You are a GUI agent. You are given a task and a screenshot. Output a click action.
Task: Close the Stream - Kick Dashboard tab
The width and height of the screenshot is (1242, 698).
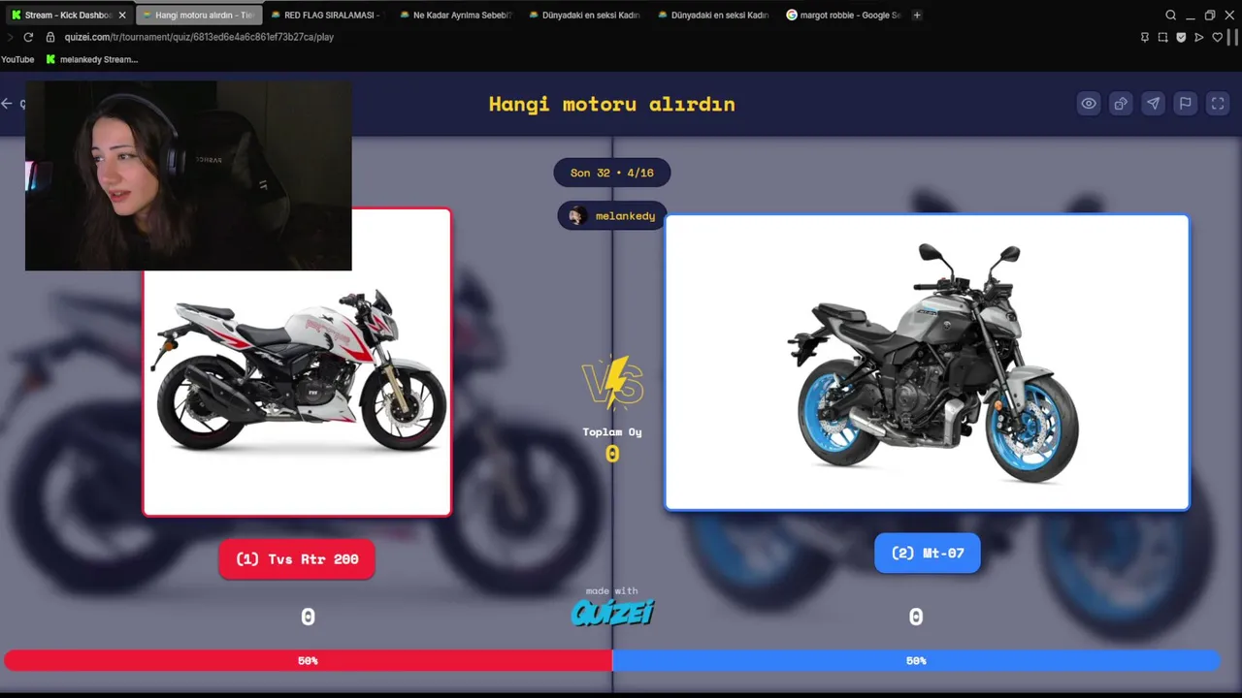pos(122,15)
